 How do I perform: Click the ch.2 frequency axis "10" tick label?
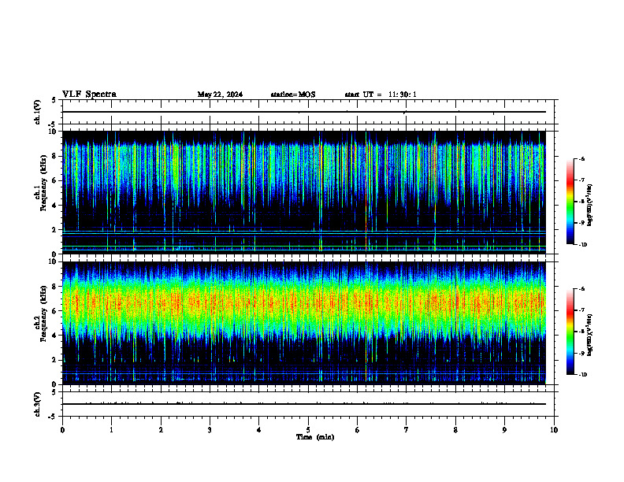pos(53,261)
